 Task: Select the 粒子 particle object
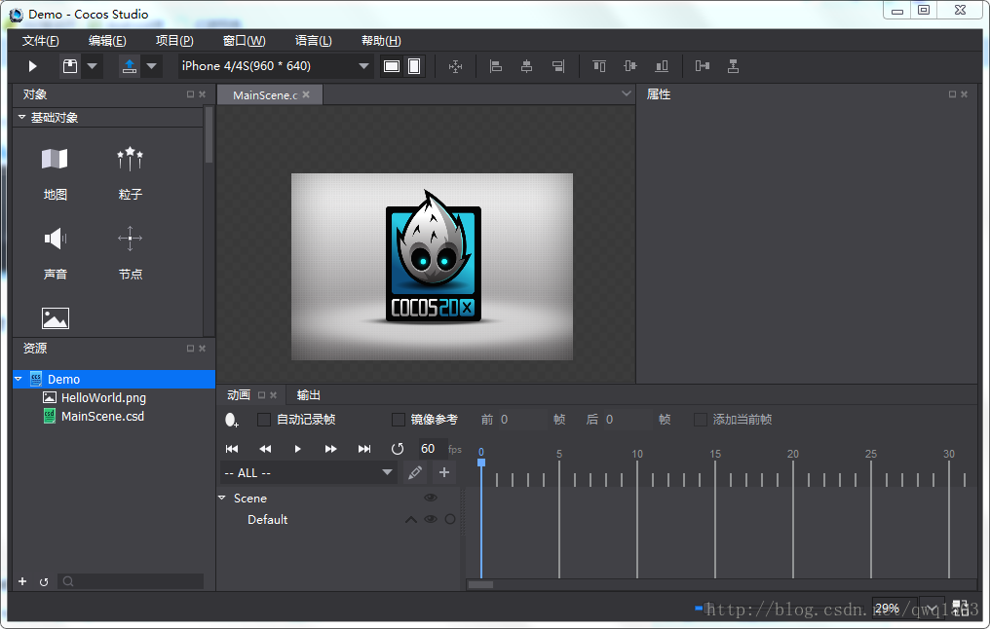point(130,173)
